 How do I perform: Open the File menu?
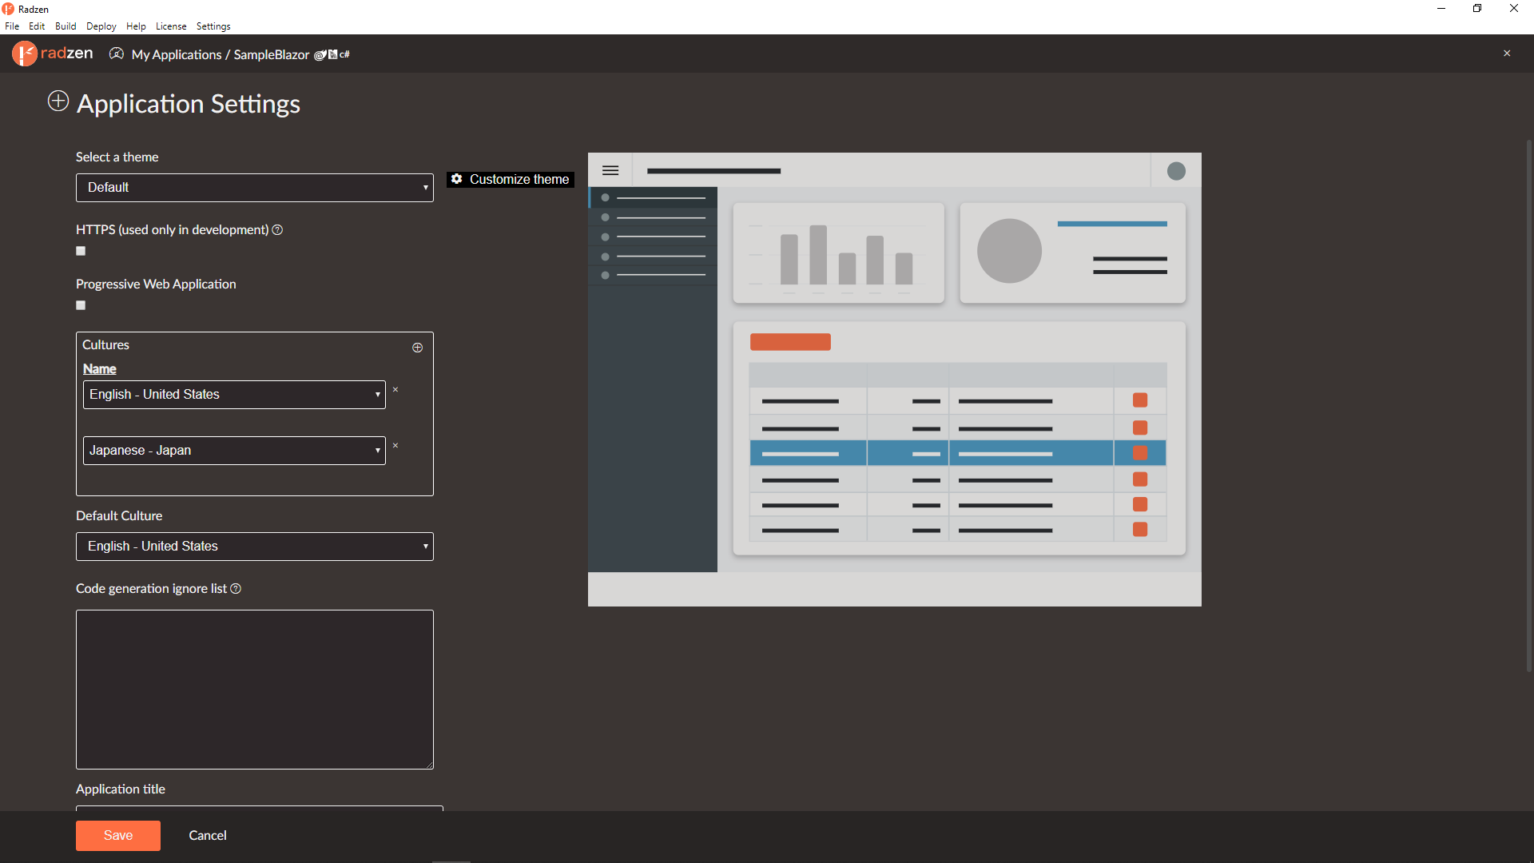(x=12, y=26)
